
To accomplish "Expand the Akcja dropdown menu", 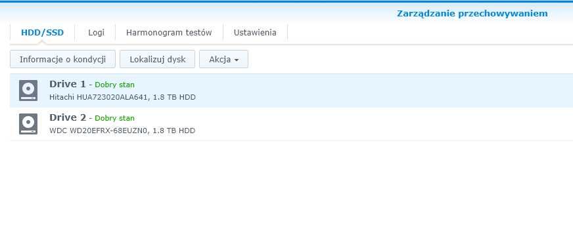I will coord(223,59).
